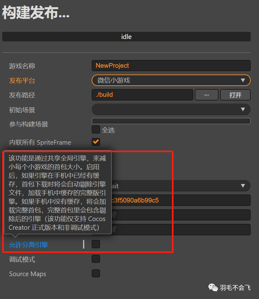
Task: Click the idle progress bar
Action: click(x=126, y=36)
